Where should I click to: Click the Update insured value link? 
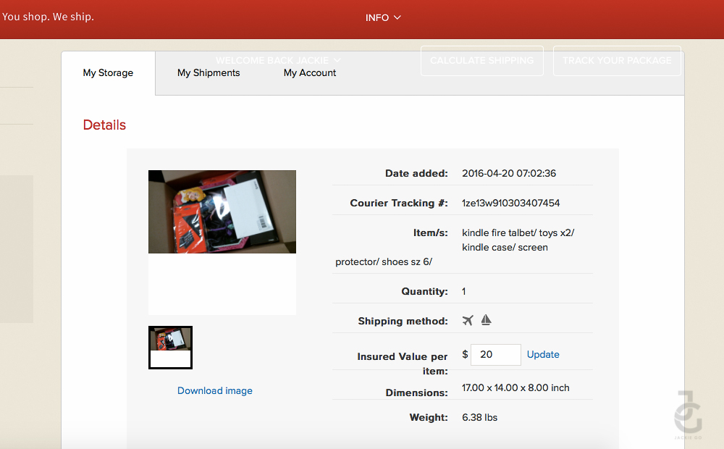tap(543, 354)
